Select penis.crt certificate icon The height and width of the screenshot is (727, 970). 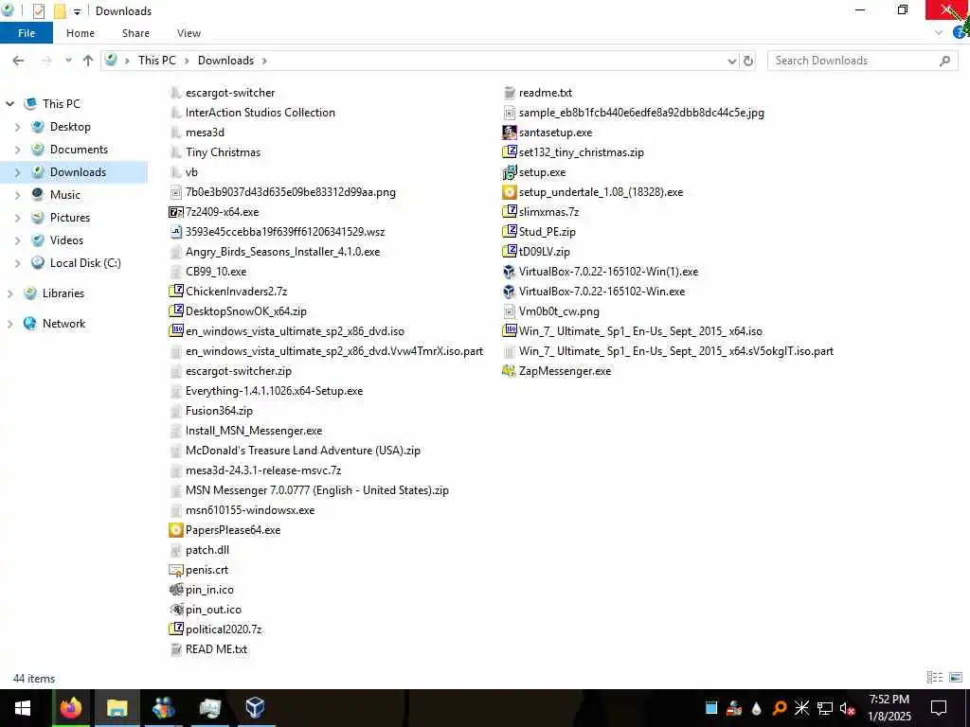175,570
